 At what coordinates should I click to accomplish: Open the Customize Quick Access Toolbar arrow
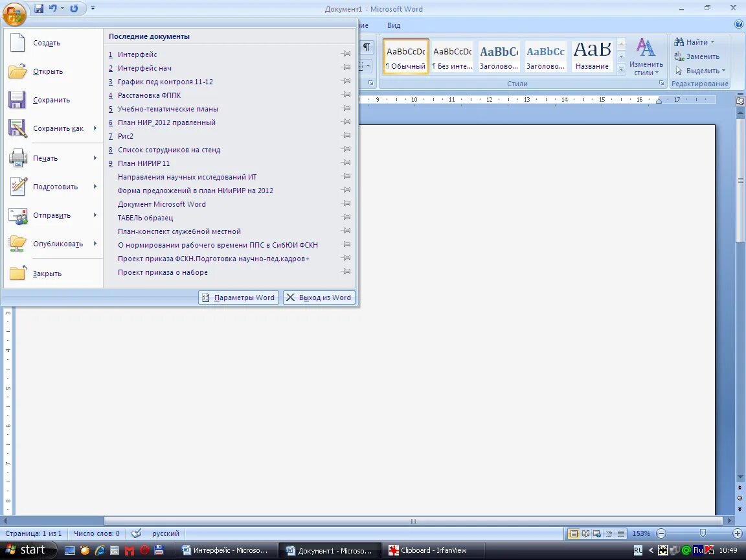tap(93, 8)
